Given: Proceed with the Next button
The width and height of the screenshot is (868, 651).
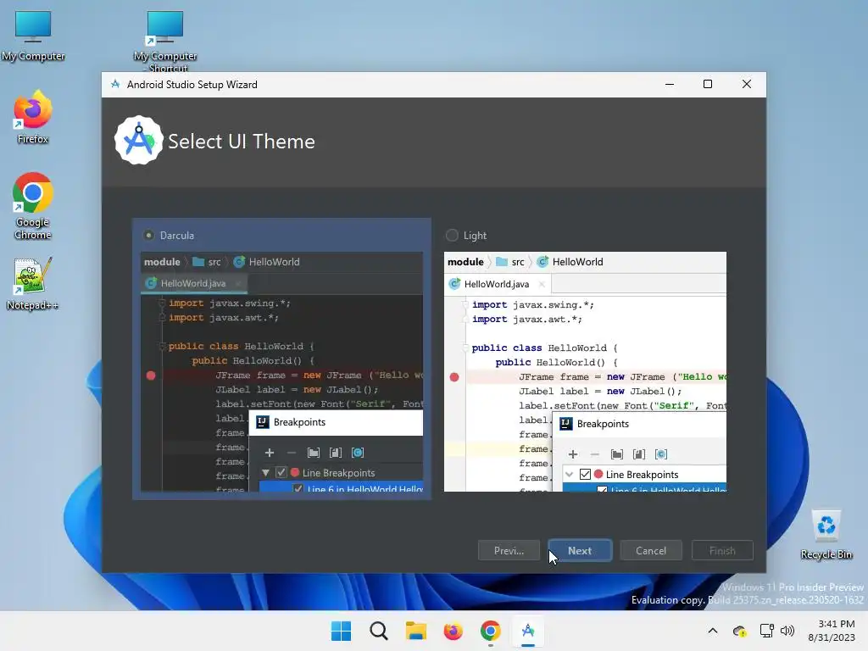Looking at the screenshot, I should tap(580, 551).
